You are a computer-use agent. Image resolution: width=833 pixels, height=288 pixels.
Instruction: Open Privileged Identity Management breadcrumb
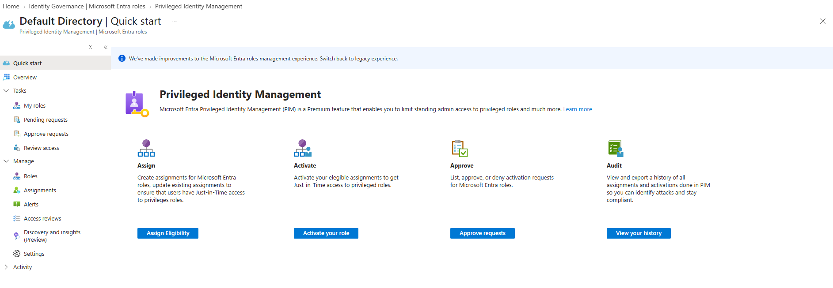click(198, 6)
